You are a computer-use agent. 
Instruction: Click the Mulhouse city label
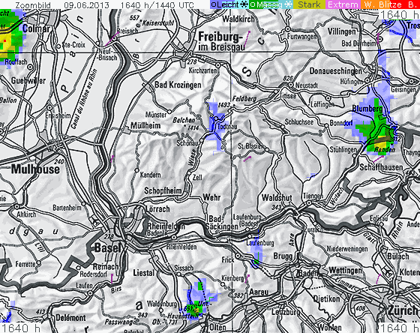coord(36,169)
